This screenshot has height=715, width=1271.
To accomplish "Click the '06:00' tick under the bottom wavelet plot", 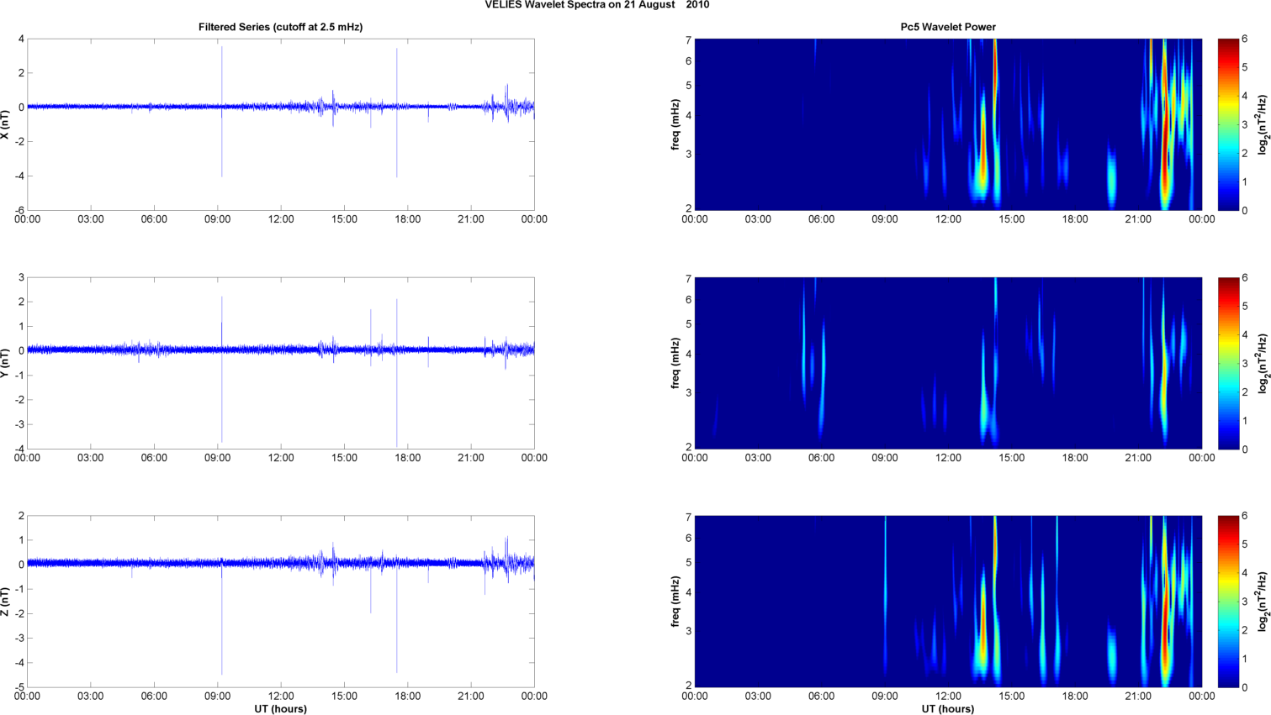I will click(822, 697).
